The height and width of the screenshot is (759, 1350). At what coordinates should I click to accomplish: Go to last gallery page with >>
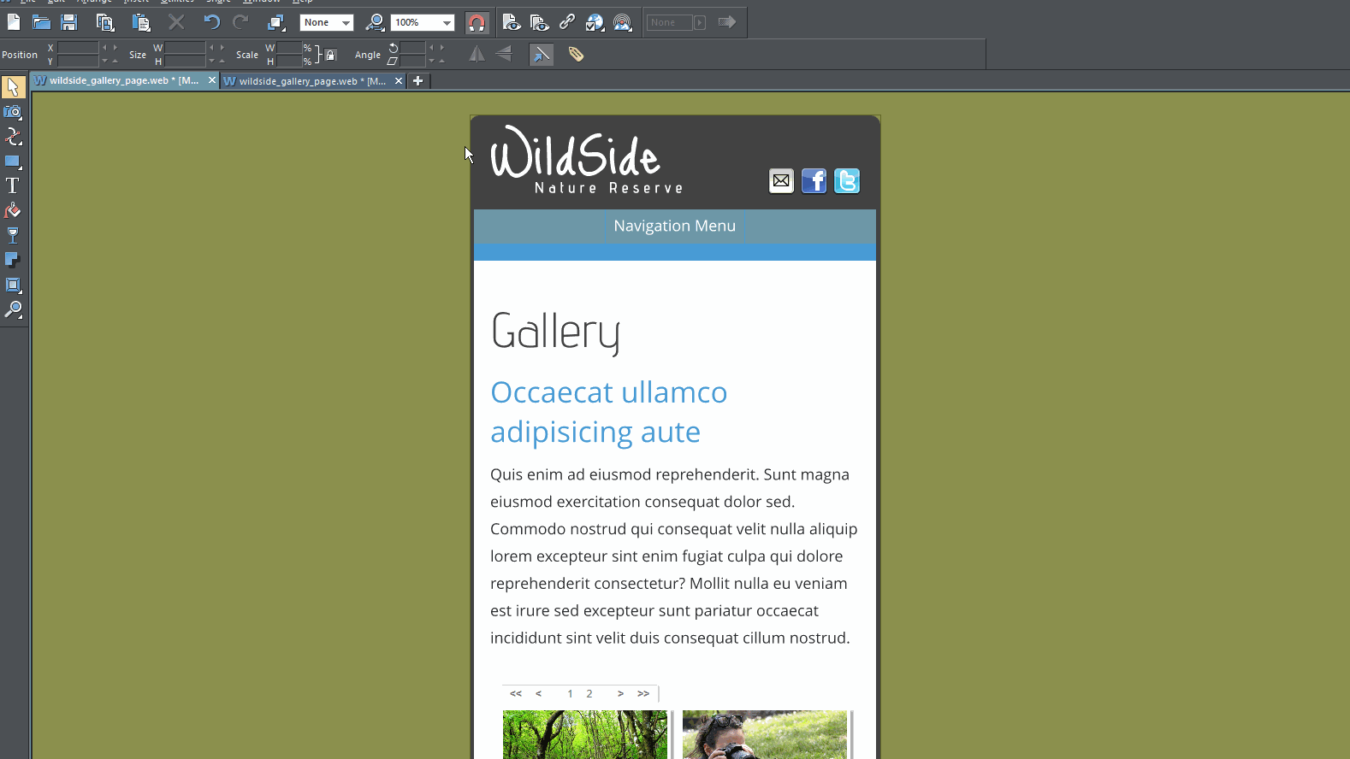point(643,694)
